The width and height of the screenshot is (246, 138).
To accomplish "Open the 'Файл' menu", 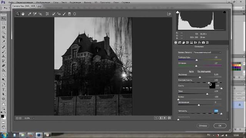I will pyautogui.click(x=11, y=2).
